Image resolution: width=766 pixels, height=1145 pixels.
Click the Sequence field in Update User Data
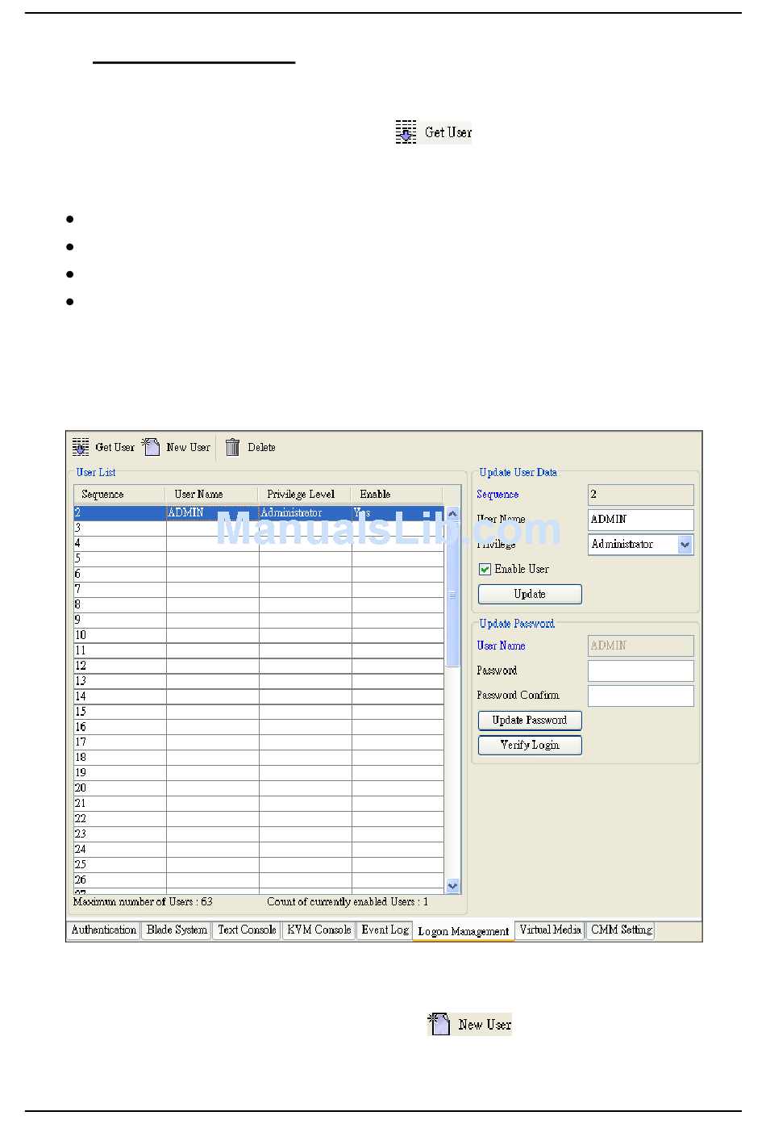tap(641, 495)
